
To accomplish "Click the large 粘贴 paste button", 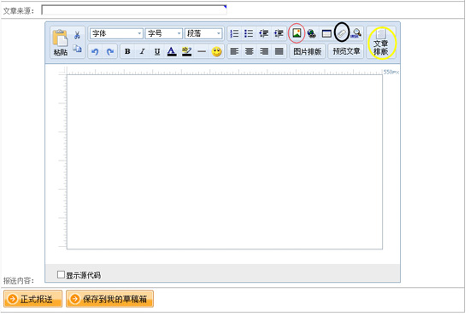I will pos(61,43).
